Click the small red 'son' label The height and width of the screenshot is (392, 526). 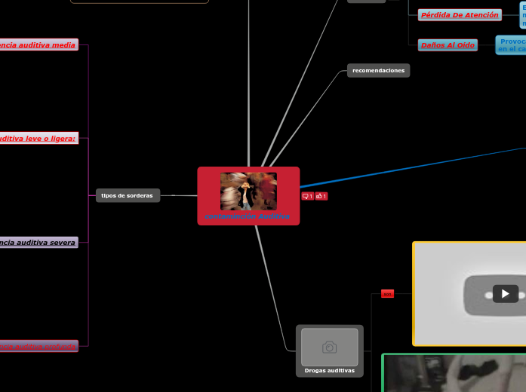(387, 294)
